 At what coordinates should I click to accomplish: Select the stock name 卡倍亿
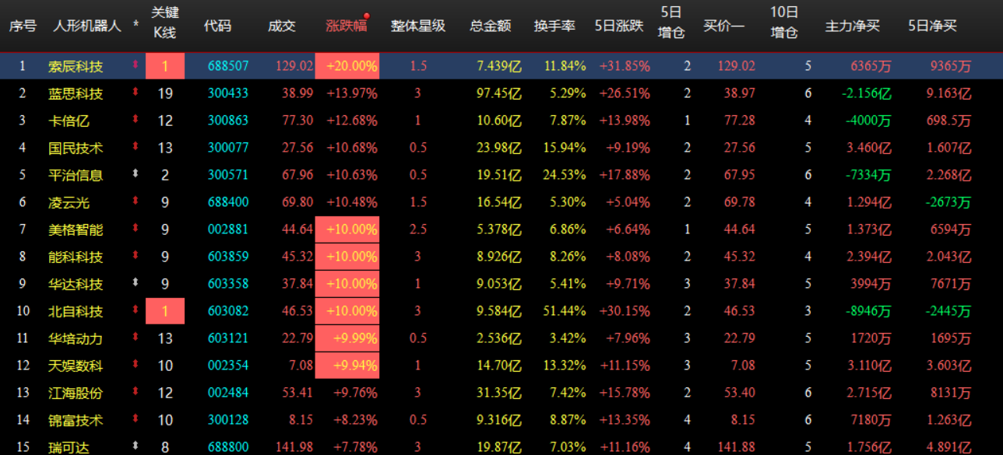(x=69, y=121)
